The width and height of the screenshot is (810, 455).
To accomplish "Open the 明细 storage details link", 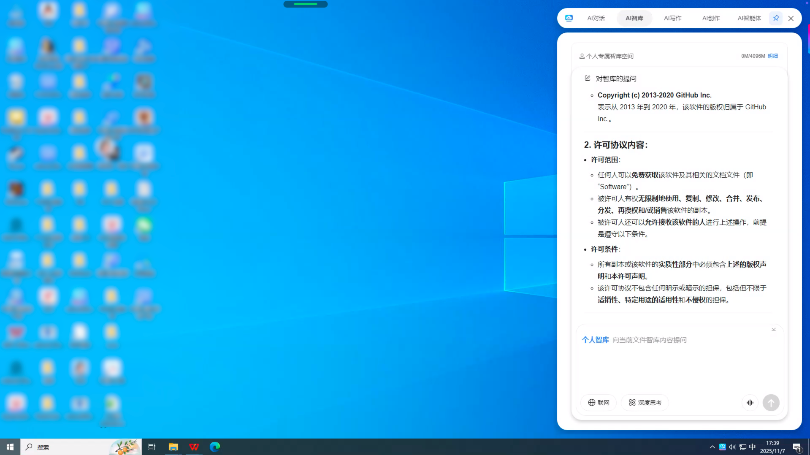I will point(772,56).
